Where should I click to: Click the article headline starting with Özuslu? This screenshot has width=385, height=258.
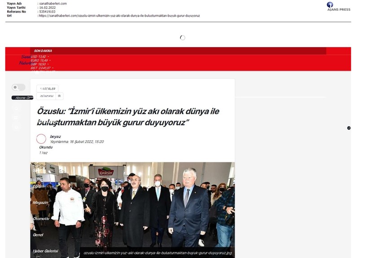tap(128, 117)
